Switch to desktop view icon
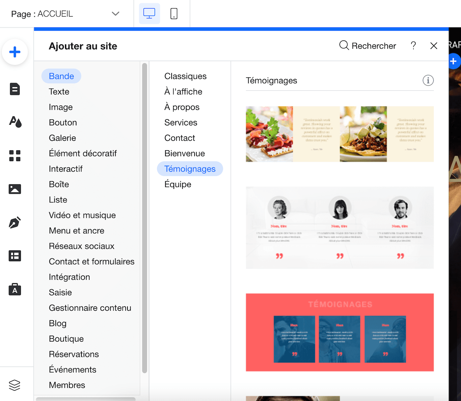The width and height of the screenshot is (461, 401). [149, 13]
